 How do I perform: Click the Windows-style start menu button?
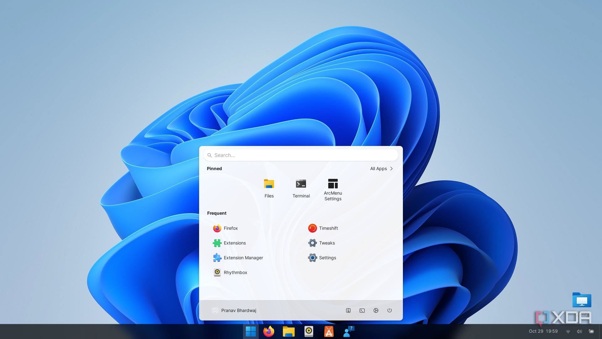(251, 331)
